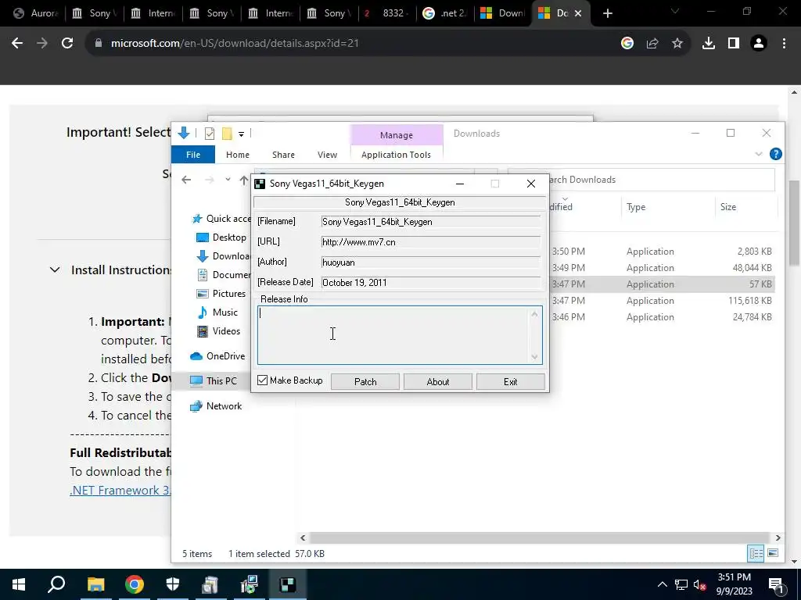801x600 pixels.
Task: Show hidden tray icons chevron
Action: 662,584
